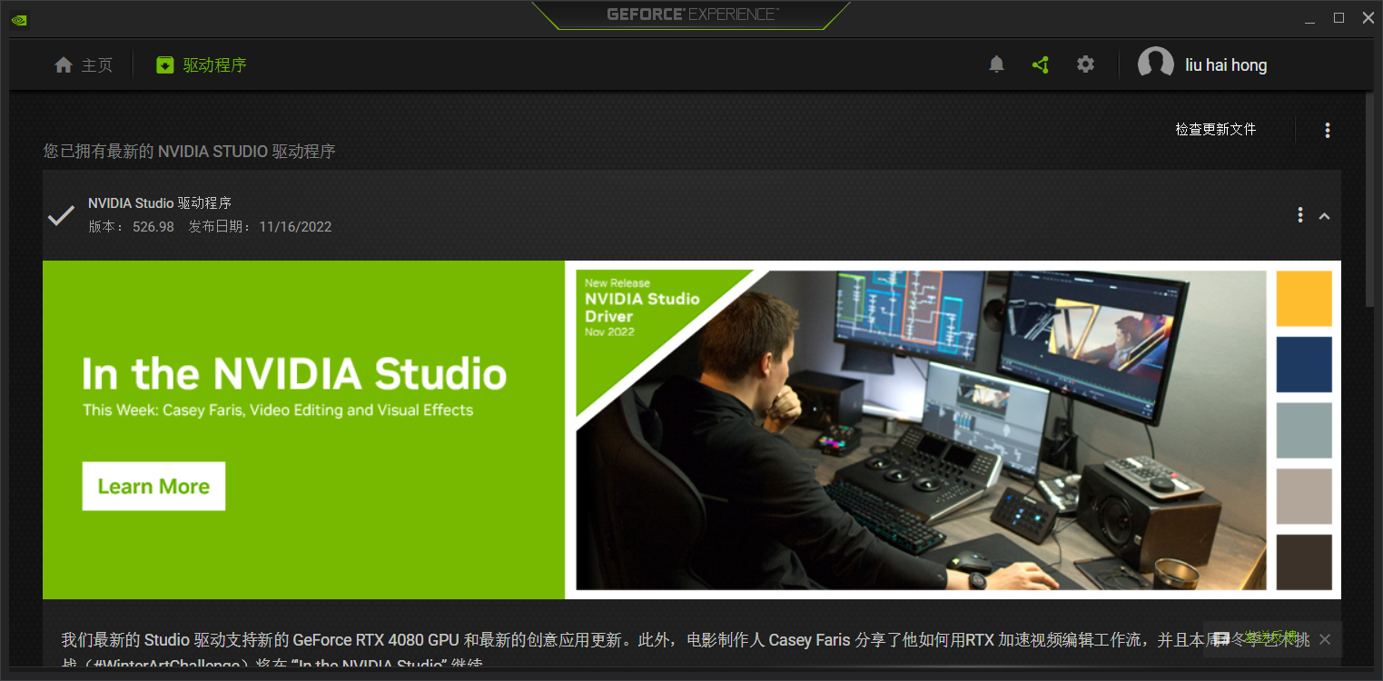Click 检查更新文件 to check for updates

pyautogui.click(x=1216, y=130)
